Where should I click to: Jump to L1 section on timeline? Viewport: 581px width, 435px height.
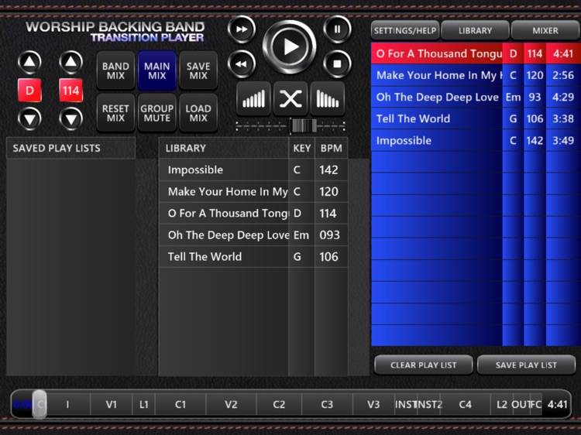144,404
